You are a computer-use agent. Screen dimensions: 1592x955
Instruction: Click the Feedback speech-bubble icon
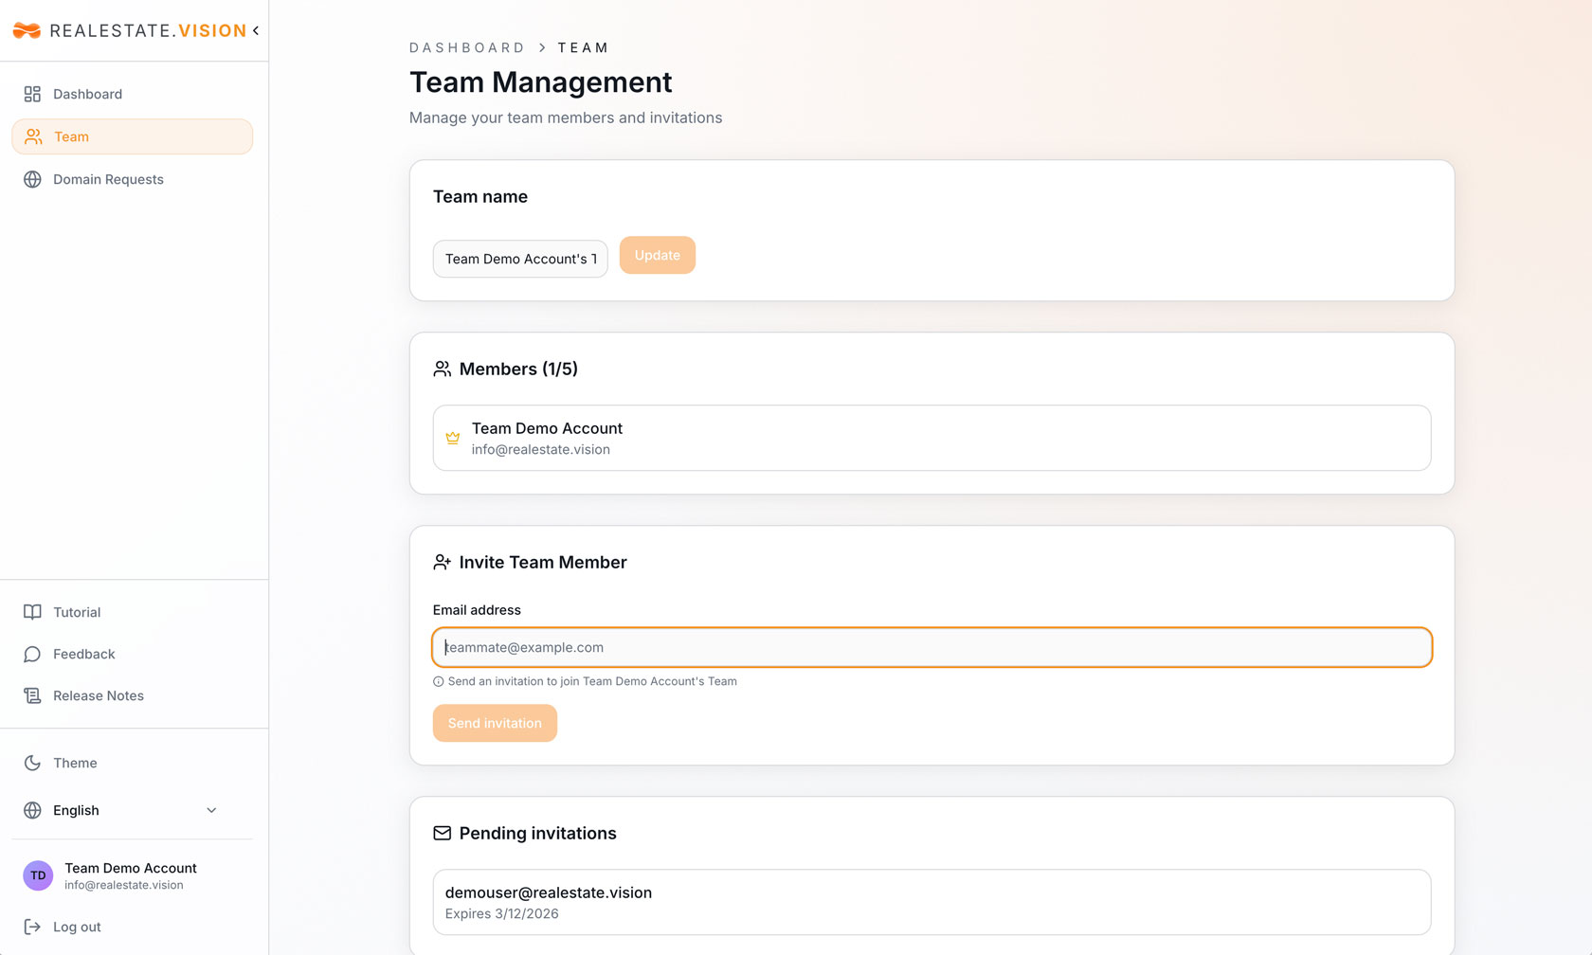(32, 654)
